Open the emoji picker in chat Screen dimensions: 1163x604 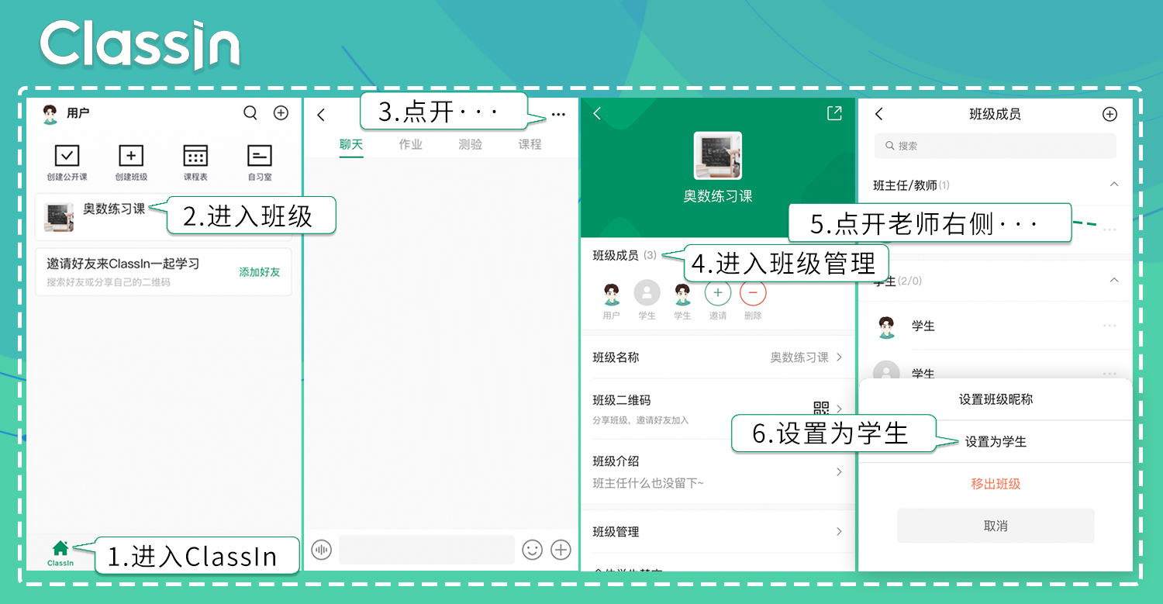pos(533,550)
